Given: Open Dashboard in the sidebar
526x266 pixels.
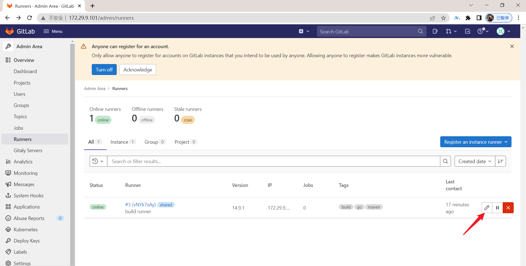Looking at the screenshot, I should (25, 71).
